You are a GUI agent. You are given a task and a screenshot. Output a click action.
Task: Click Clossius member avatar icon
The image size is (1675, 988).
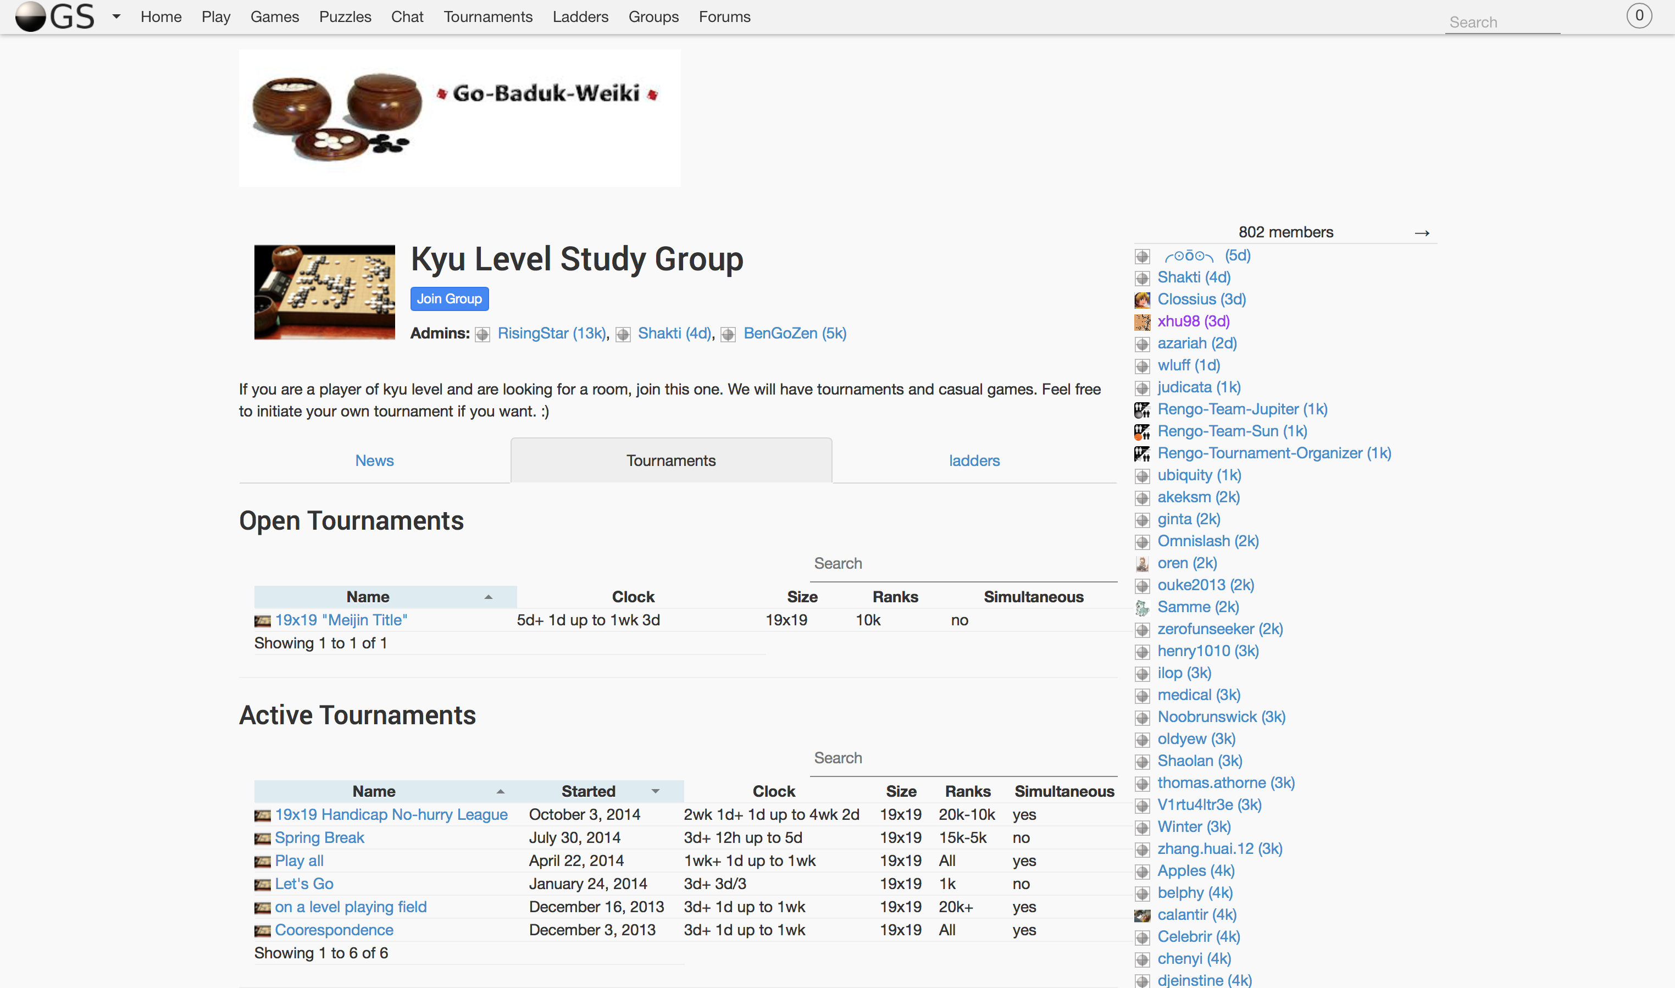1142,300
